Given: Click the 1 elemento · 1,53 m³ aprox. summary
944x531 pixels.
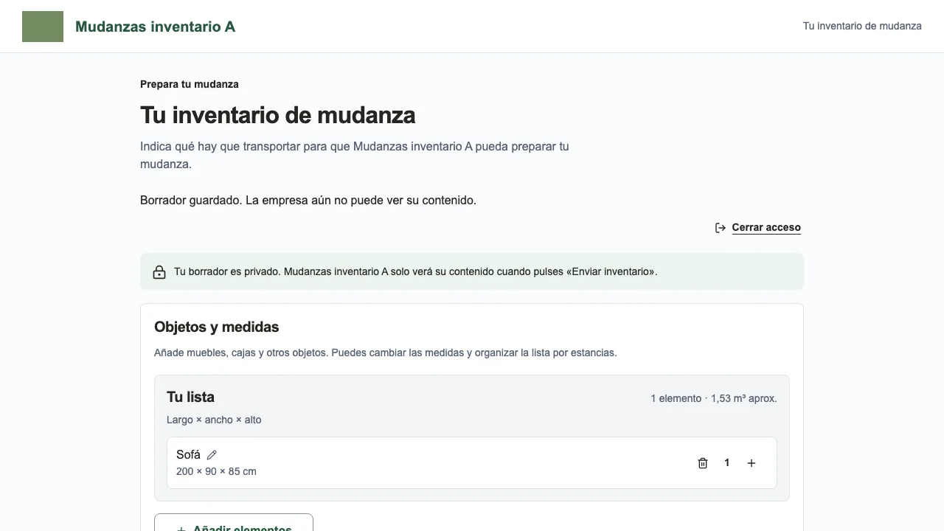Looking at the screenshot, I should pyautogui.click(x=714, y=398).
